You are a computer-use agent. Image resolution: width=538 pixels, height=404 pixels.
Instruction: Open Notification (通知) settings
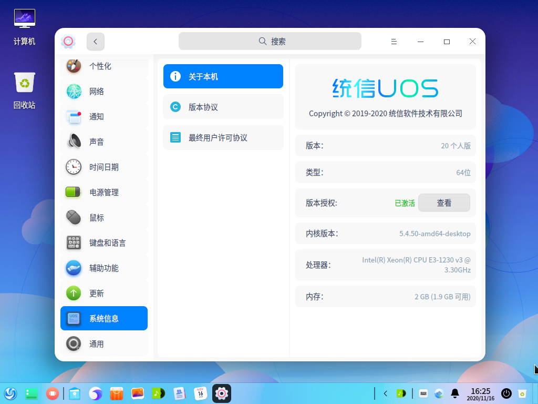(x=104, y=116)
